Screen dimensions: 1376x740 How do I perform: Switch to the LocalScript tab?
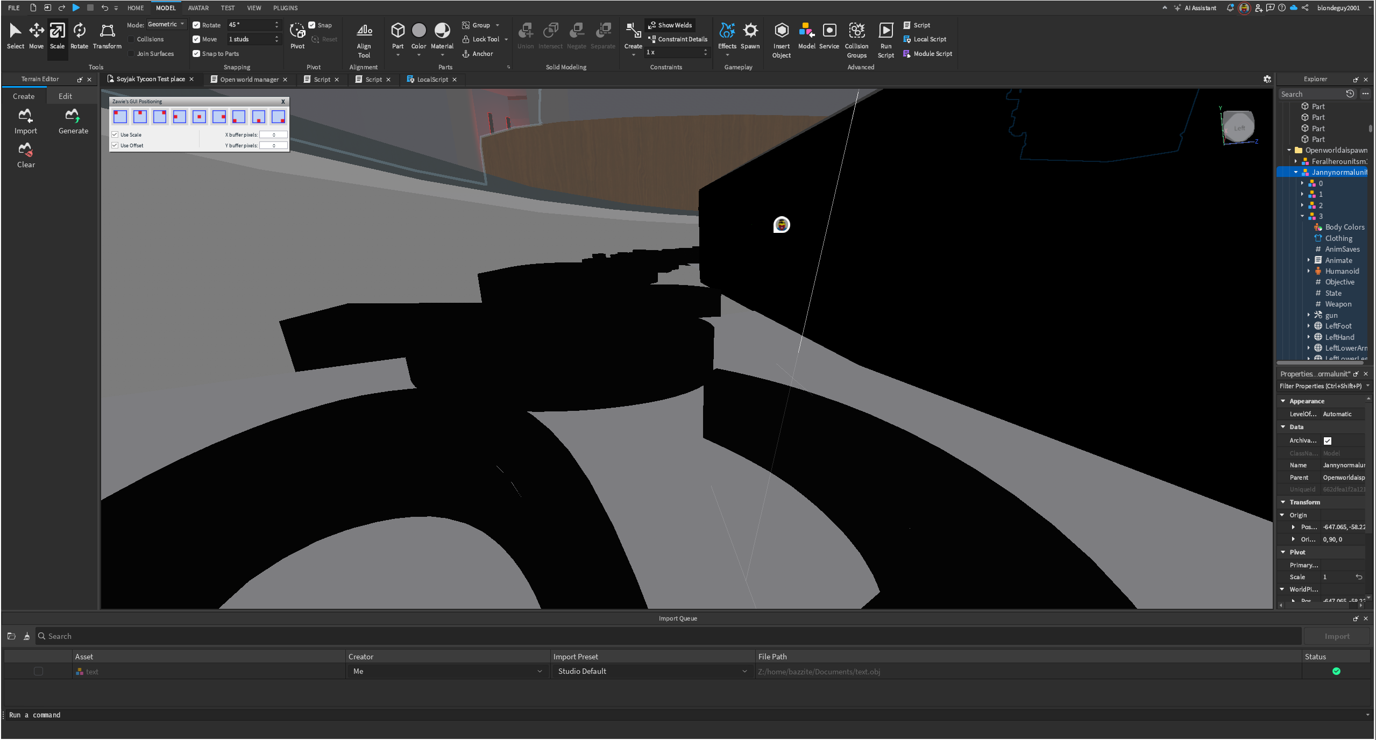[x=432, y=80]
